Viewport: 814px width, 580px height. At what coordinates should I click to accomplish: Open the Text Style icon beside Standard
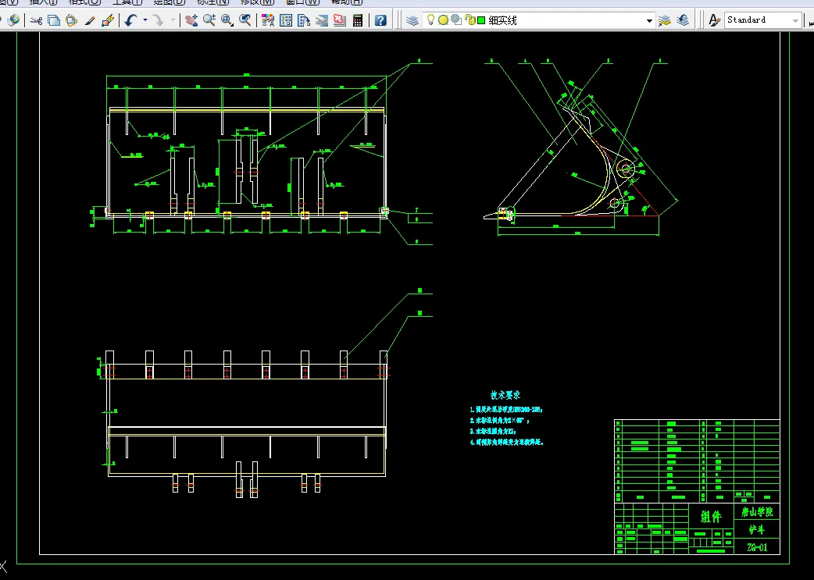click(x=714, y=20)
